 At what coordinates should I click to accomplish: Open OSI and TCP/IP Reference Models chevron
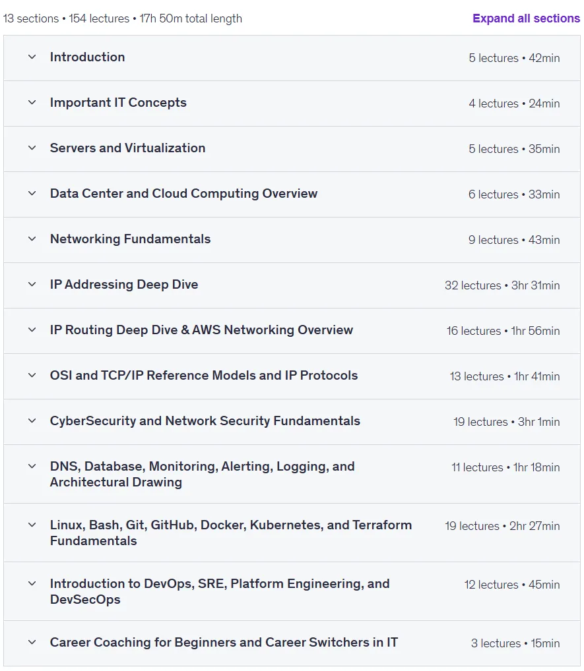pos(32,375)
